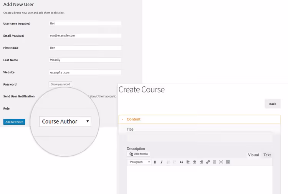Toggle italic formatting in description editor
Image resolution: width=288 pixels, height=194 pixels.
point(162,162)
